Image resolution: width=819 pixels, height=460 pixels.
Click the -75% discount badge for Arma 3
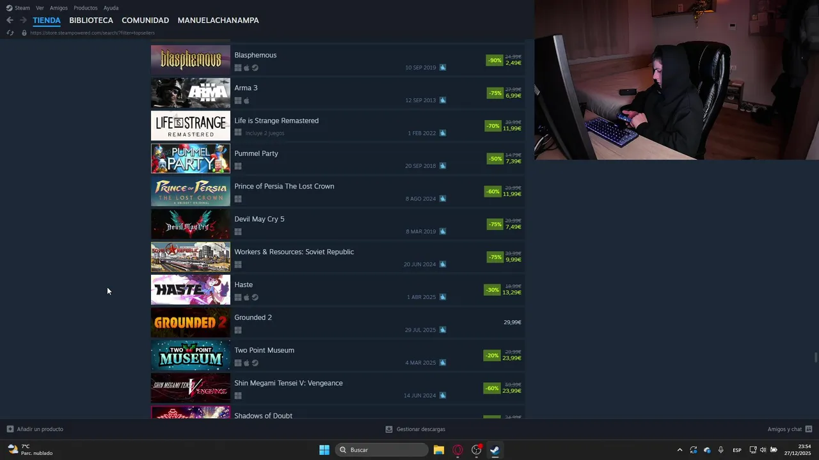click(495, 93)
